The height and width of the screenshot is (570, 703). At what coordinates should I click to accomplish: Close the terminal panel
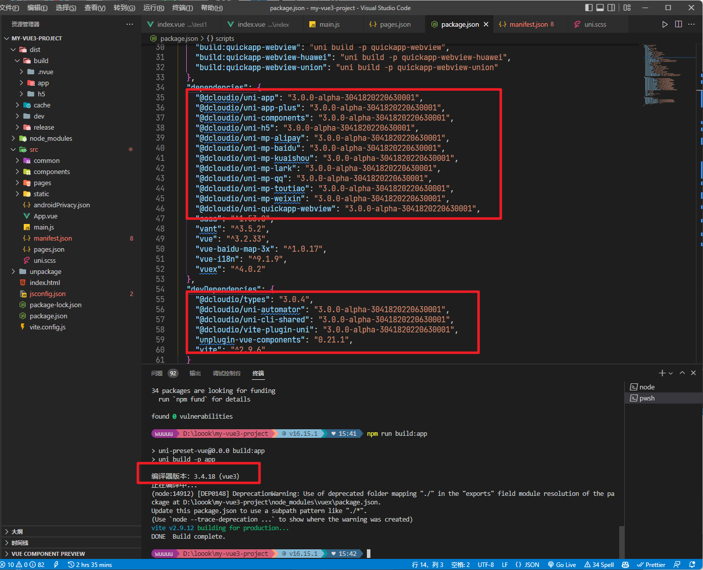693,373
